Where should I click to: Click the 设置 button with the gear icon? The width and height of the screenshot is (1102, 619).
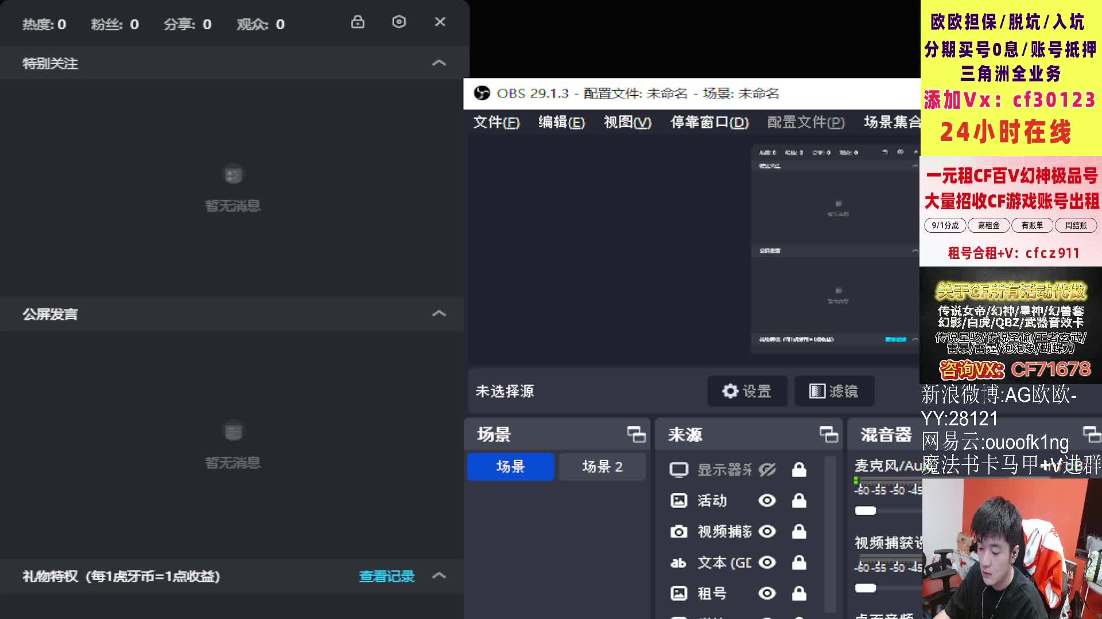click(x=747, y=391)
